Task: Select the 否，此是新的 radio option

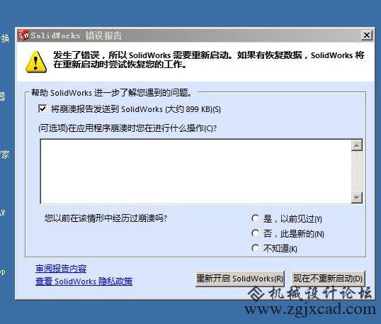Action: pyautogui.click(x=256, y=233)
